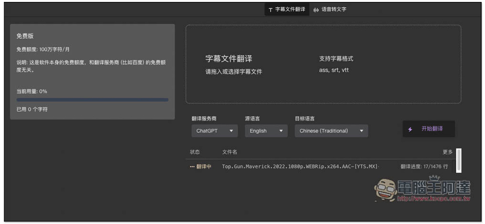Click the 状态 column header

click(x=195, y=152)
